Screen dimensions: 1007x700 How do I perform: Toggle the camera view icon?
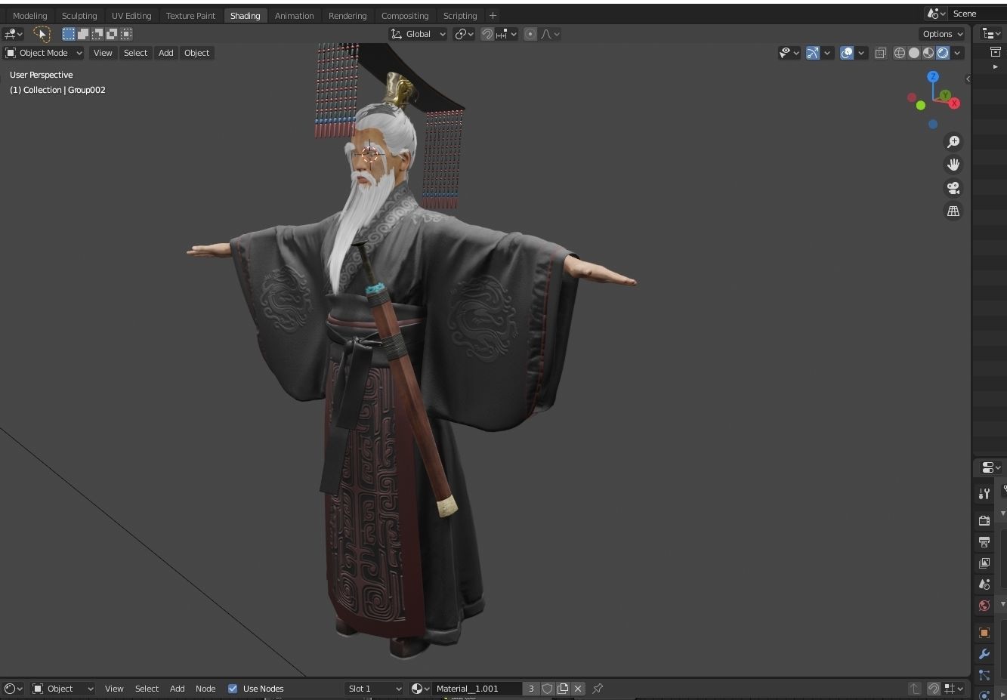[953, 188]
